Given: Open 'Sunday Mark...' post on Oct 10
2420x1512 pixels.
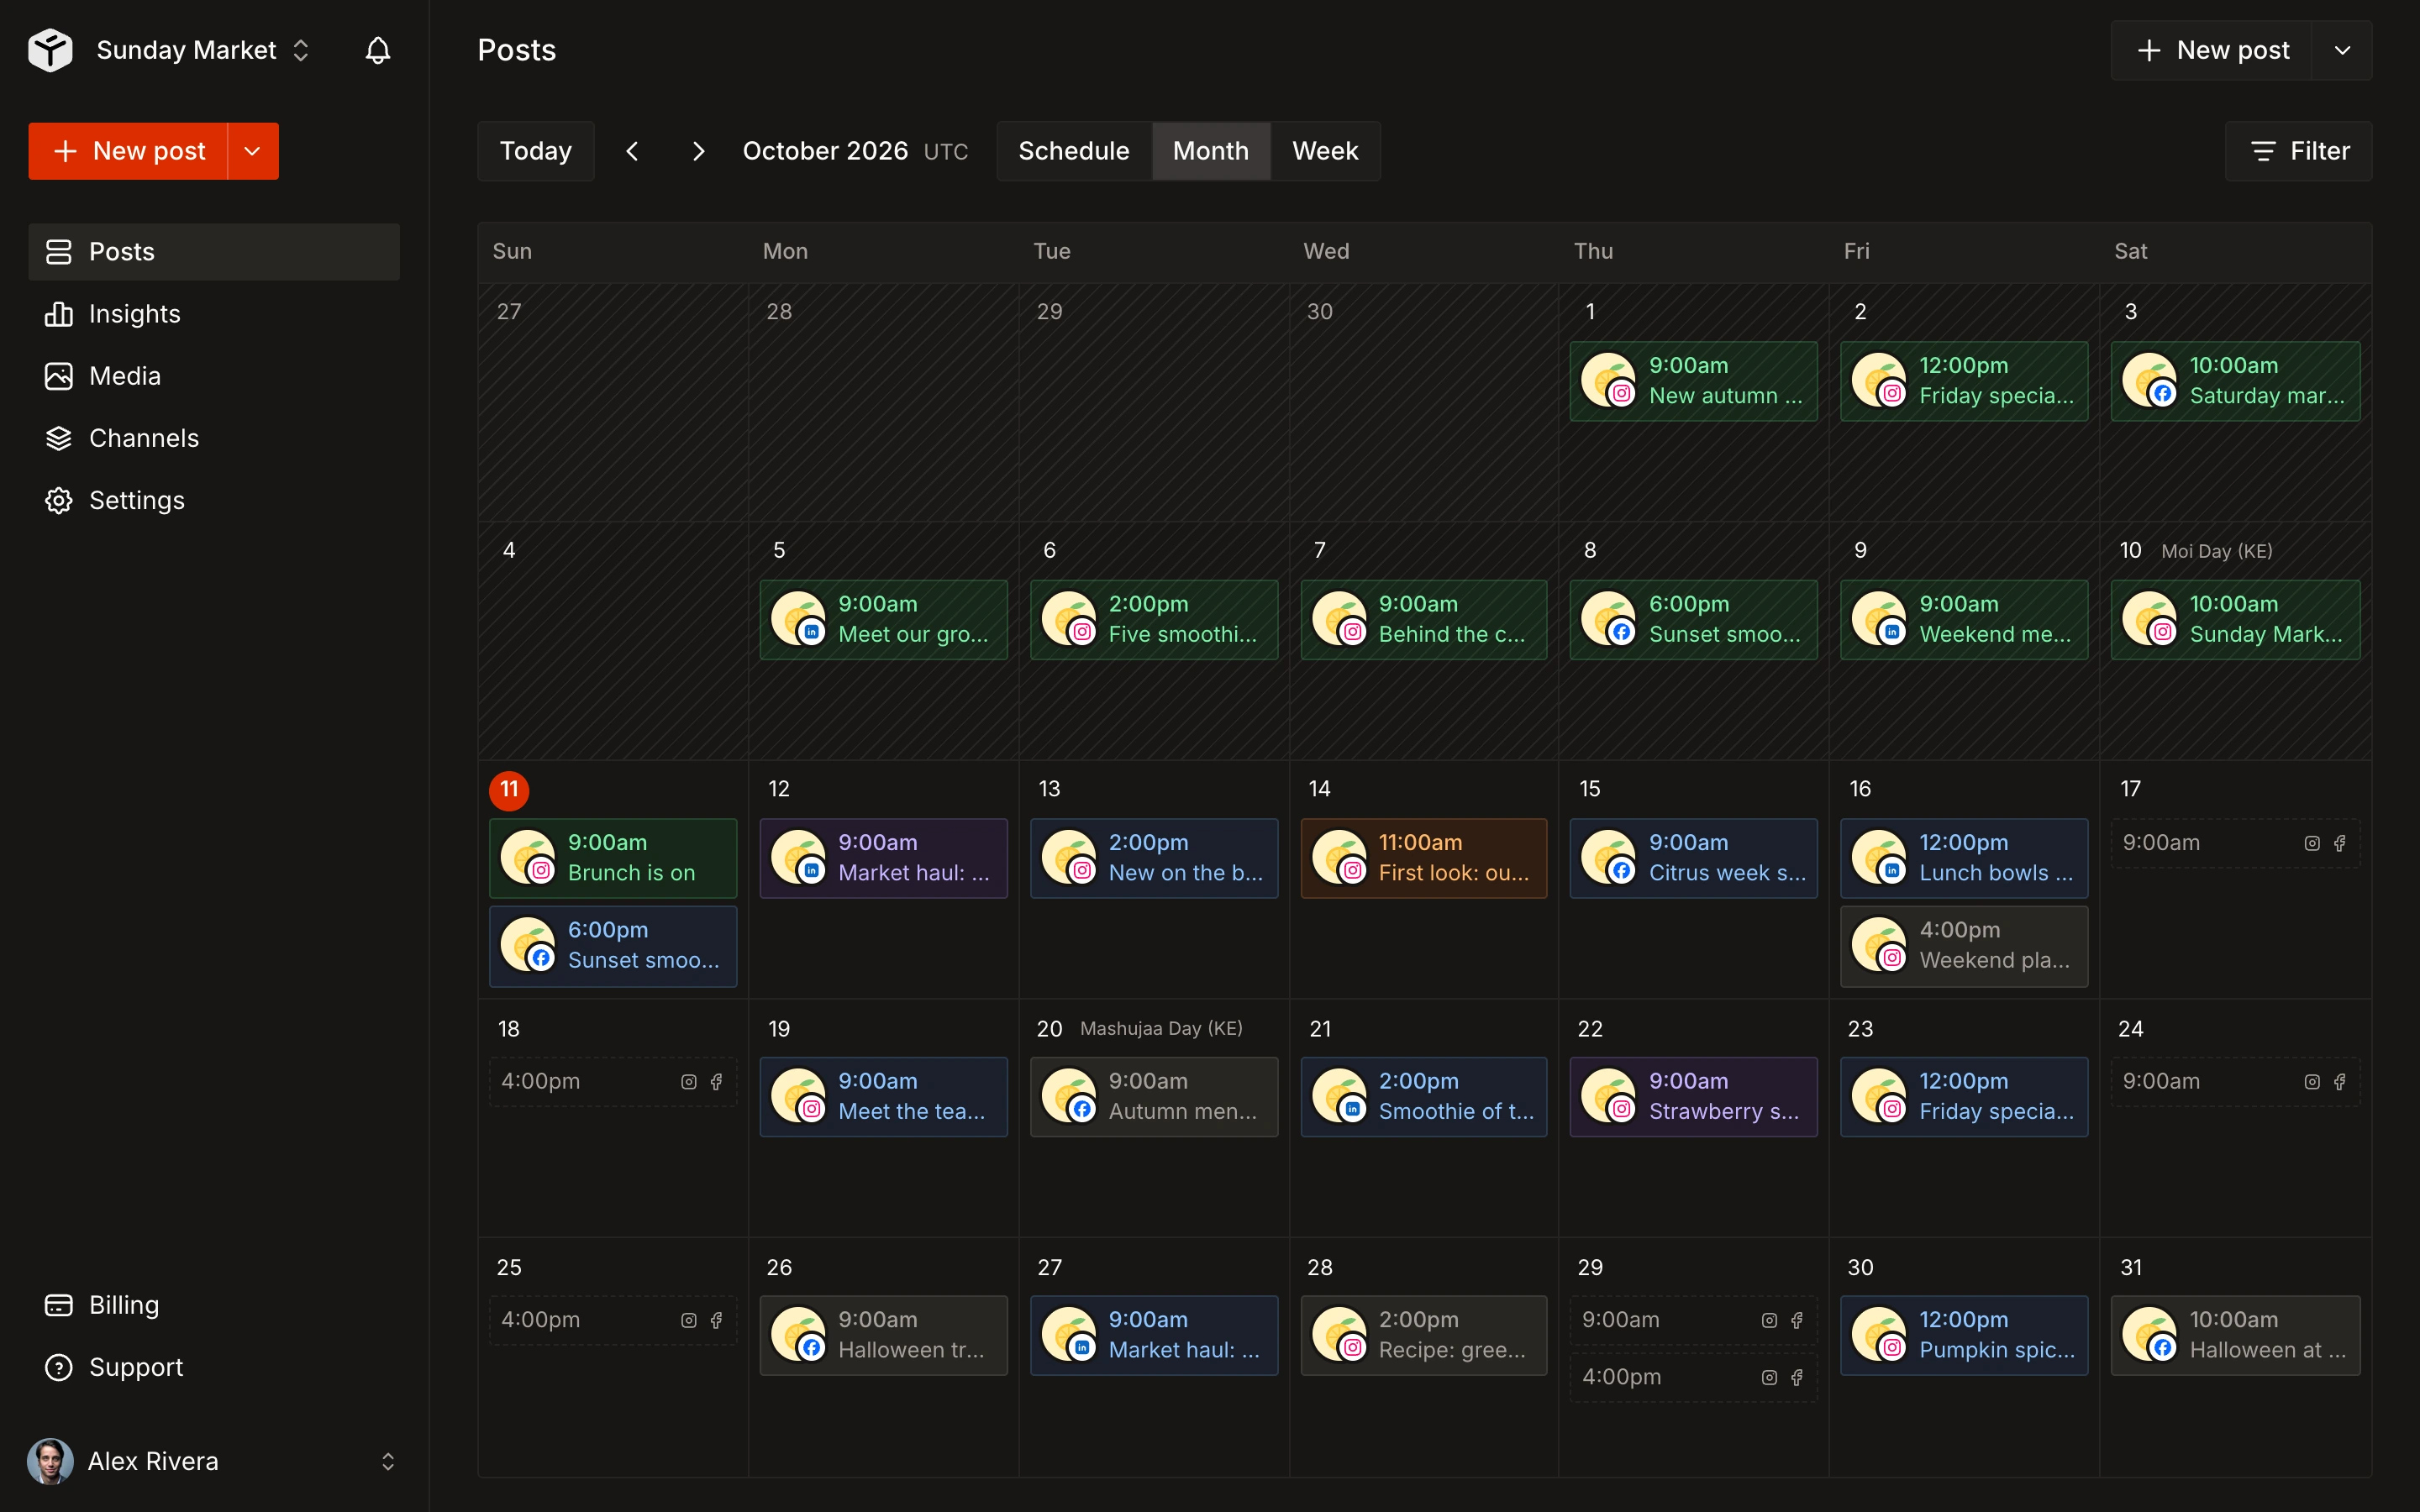Looking at the screenshot, I should pyautogui.click(x=2235, y=620).
